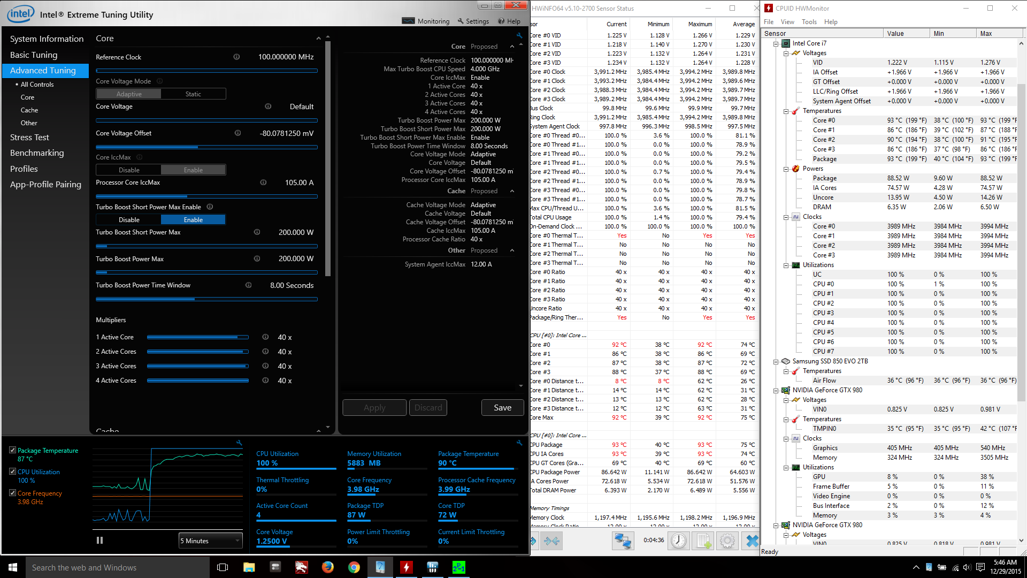The width and height of the screenshot is (1027, 578).
Task: Uncheck Core Frequency graph checkbox
Action: (12, 493)
